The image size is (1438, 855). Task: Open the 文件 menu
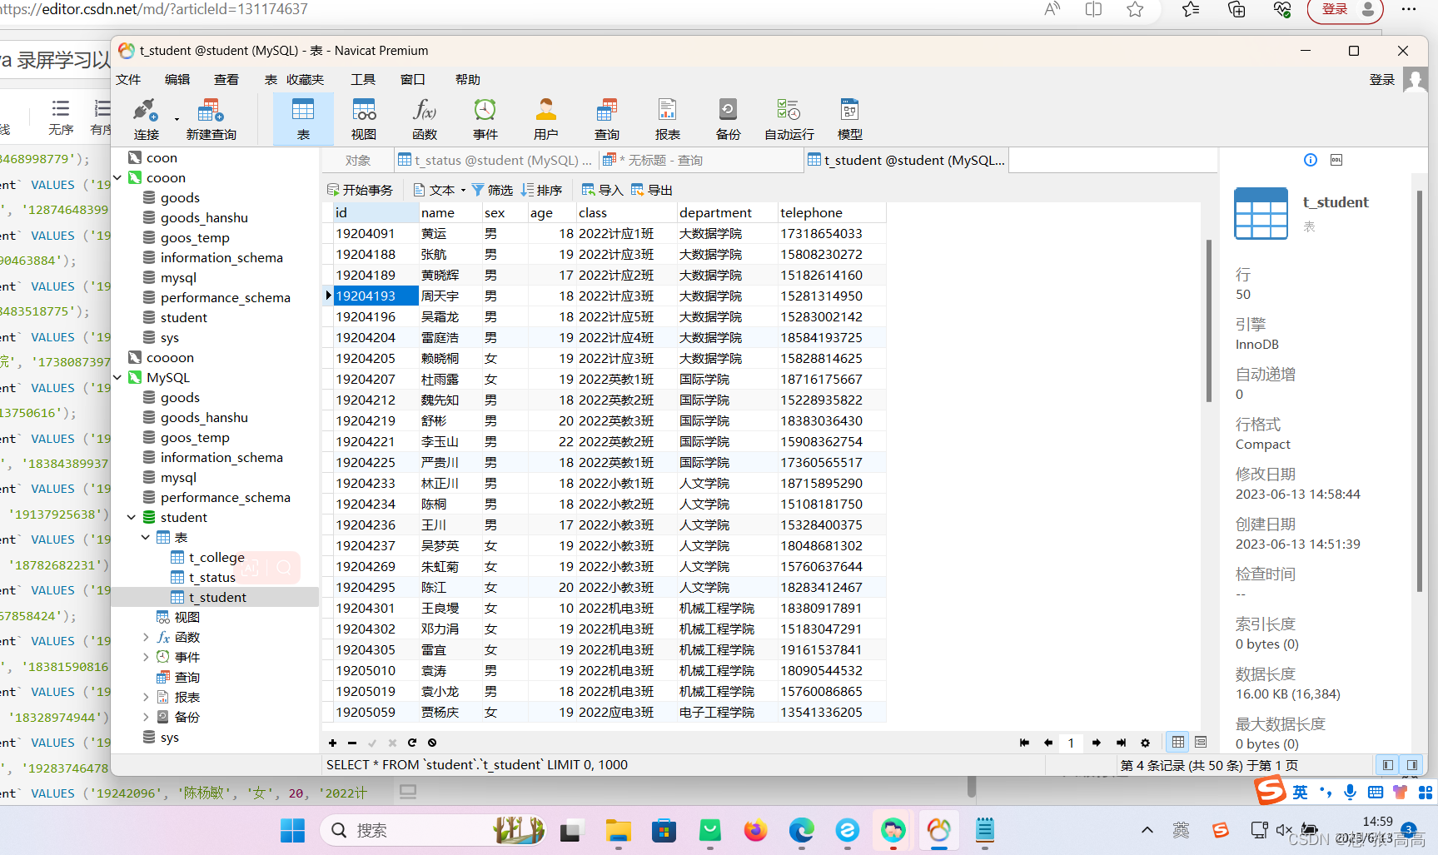point(128,80)
